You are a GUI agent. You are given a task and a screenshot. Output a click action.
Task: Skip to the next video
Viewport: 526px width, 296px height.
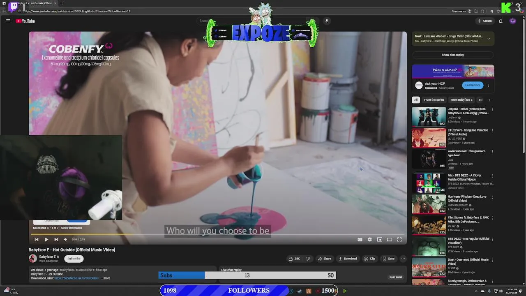coord(56,239)
